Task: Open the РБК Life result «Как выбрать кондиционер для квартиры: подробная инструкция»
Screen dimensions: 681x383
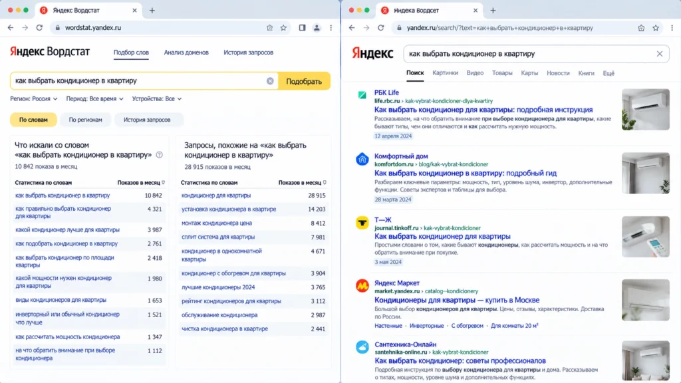Action: coord(483,110)
